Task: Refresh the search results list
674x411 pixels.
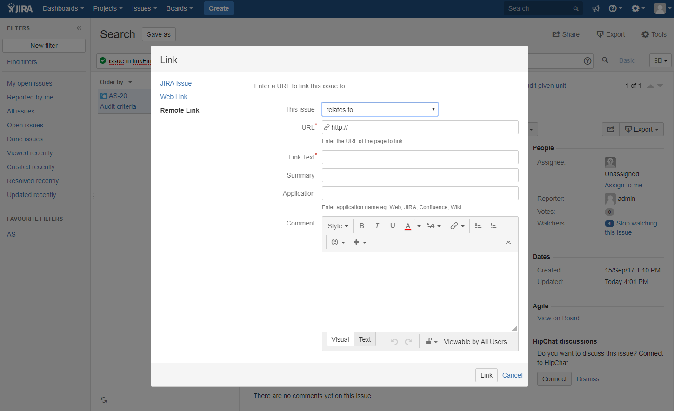Action: click(104, 400)
